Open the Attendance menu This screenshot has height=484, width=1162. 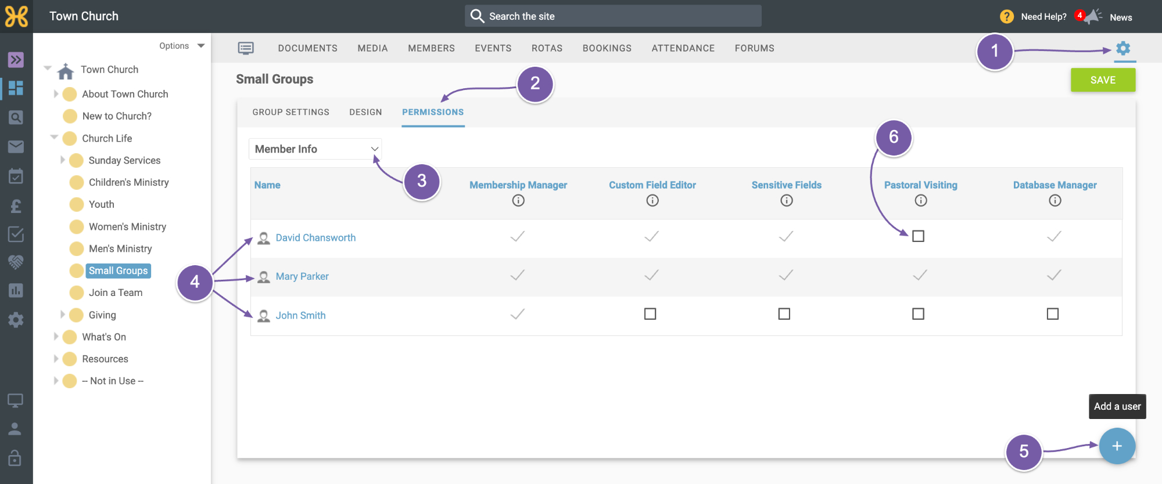click(683, 48)
